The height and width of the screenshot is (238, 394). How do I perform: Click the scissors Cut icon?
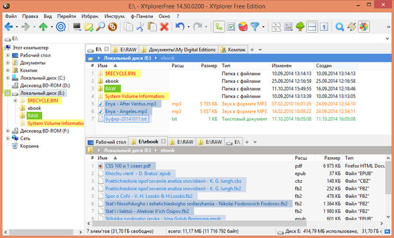click(x=141, y=27)
